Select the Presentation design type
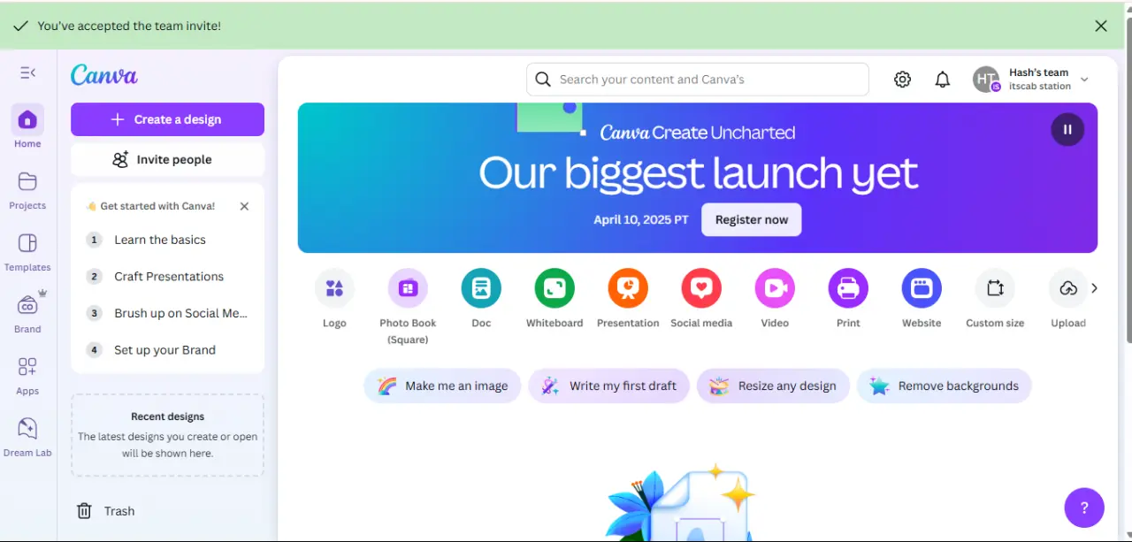Image resolution: width=1132 pixels, height=542 pixels. [628, 299]
